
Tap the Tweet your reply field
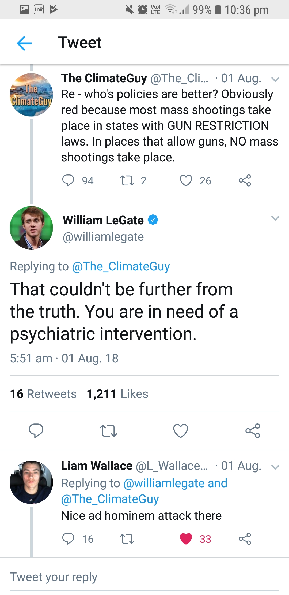[x=144, y=577]
